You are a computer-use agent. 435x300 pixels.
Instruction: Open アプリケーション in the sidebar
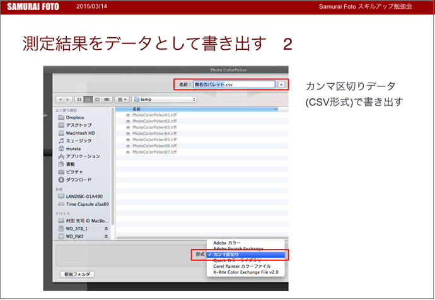coord(79,156)
